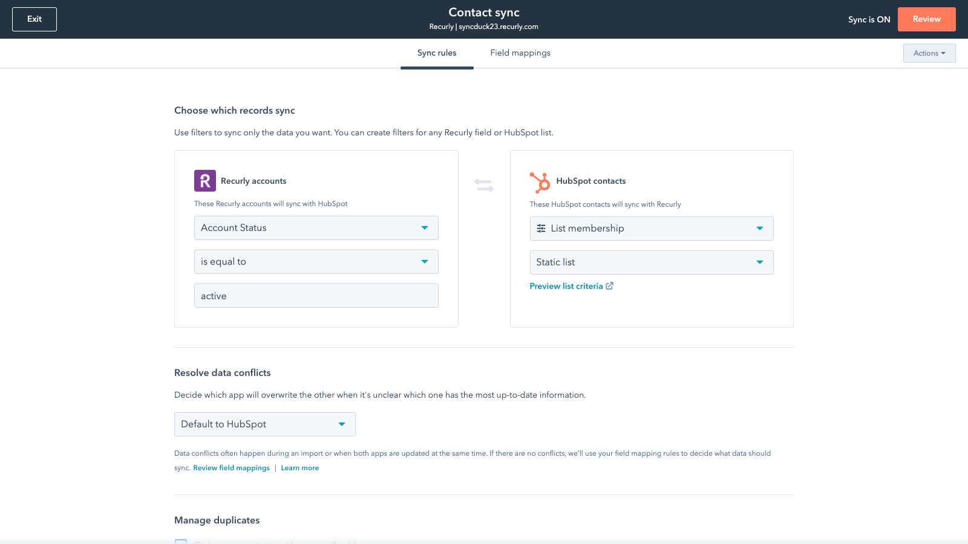The width and height of the screenshot is (968, 544).
Task: Click the filter sliders icon in List membership
Action: click(541, 228)
